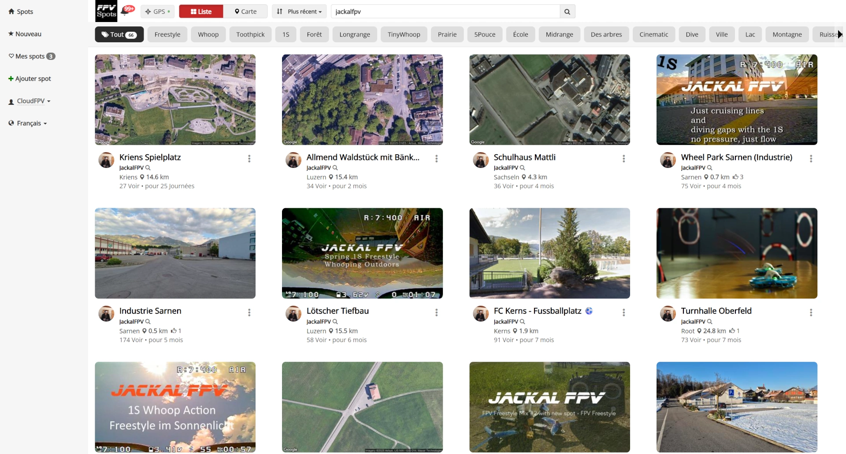The image size is (846, 454).
Task: Click JackalFPV avatar beside Lötscher Tiefbau
Action: click(293, 314)
